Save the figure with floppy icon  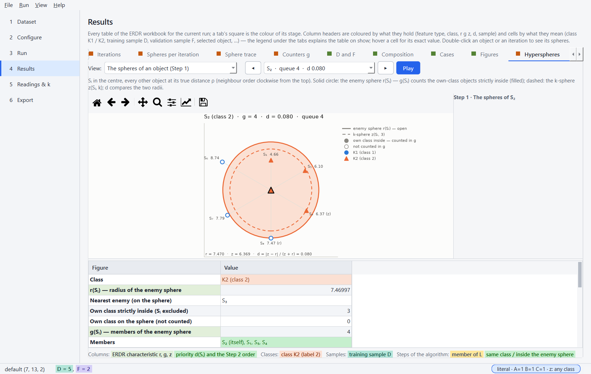pyautogui.click(x=203, y=102)
